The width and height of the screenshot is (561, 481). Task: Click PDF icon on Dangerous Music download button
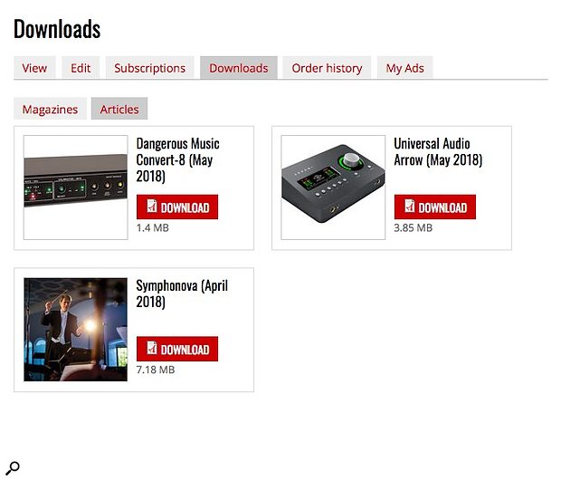point(152,206)
